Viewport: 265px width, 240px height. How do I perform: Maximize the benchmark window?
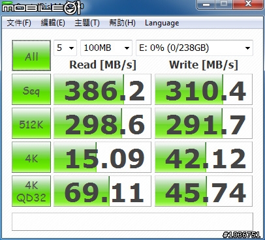tap(225, 5)
